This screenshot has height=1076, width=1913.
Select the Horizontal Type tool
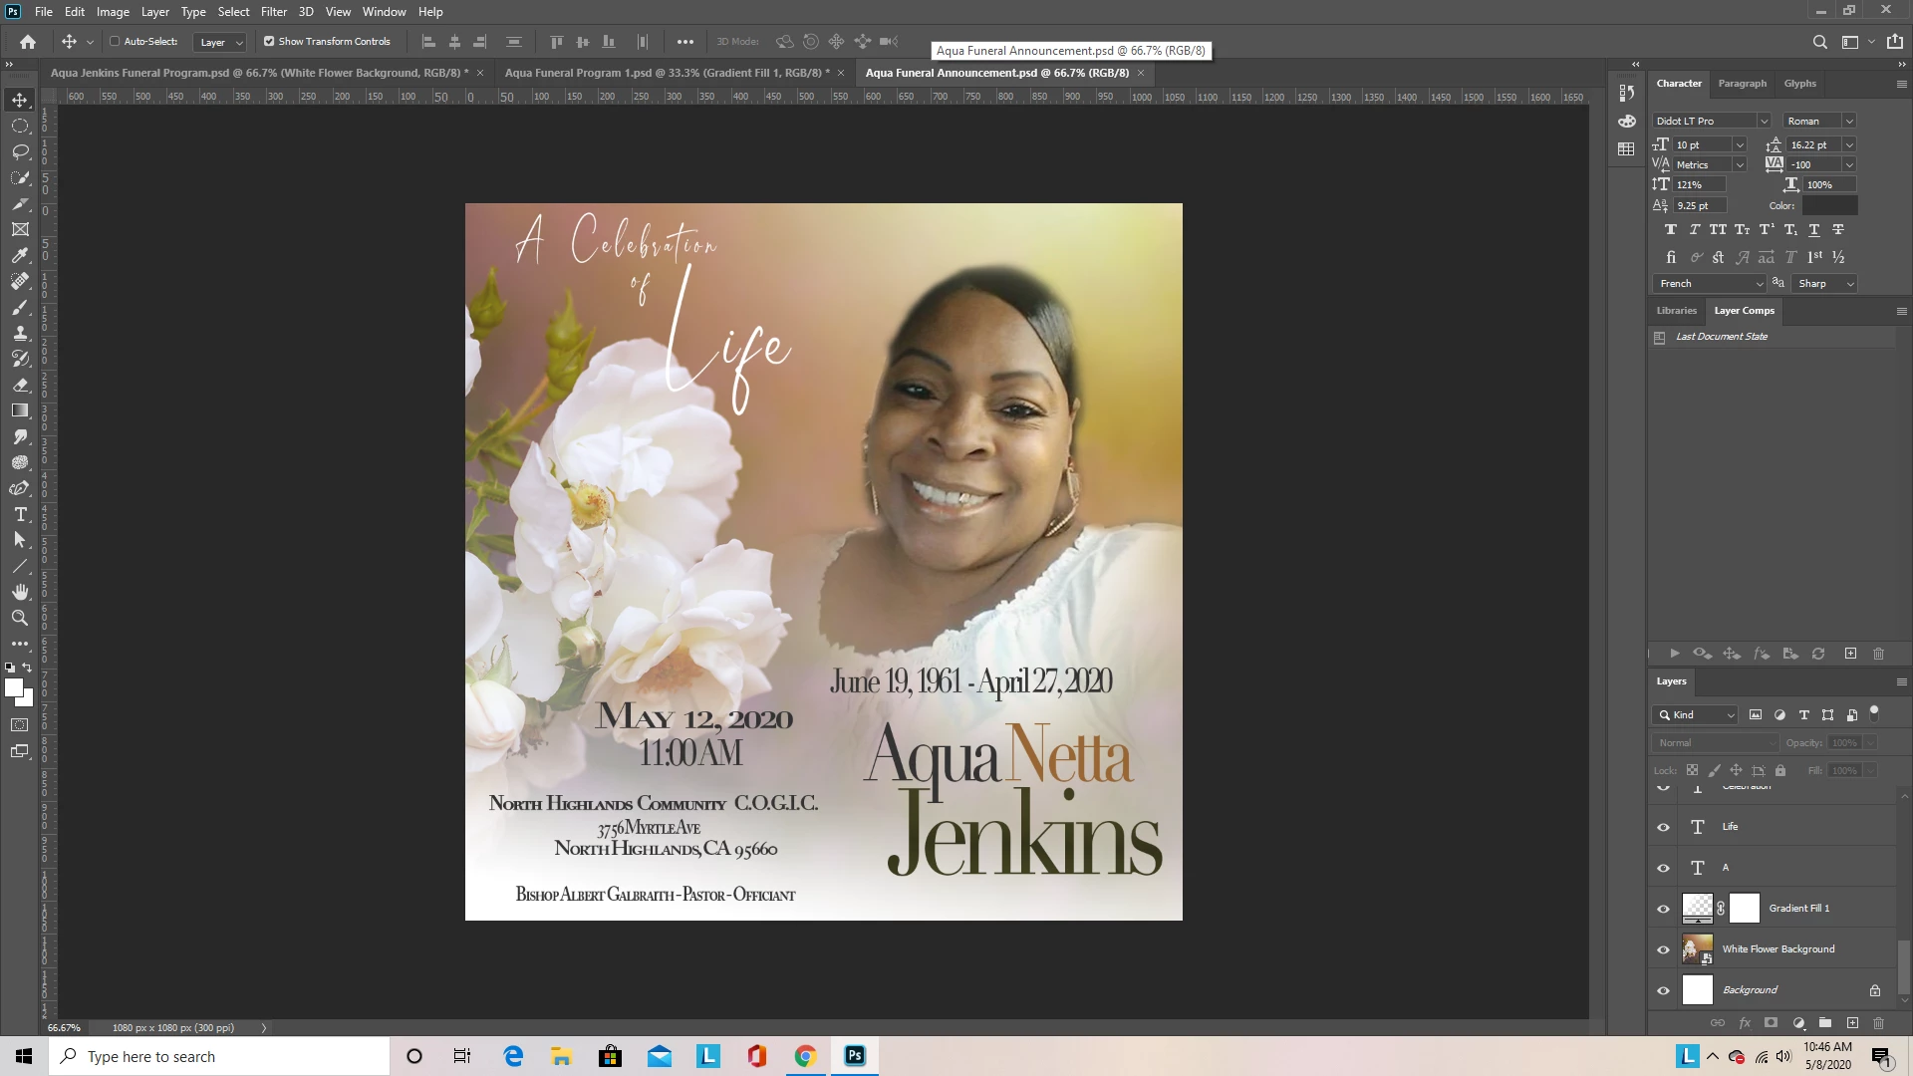click(20, 515)
